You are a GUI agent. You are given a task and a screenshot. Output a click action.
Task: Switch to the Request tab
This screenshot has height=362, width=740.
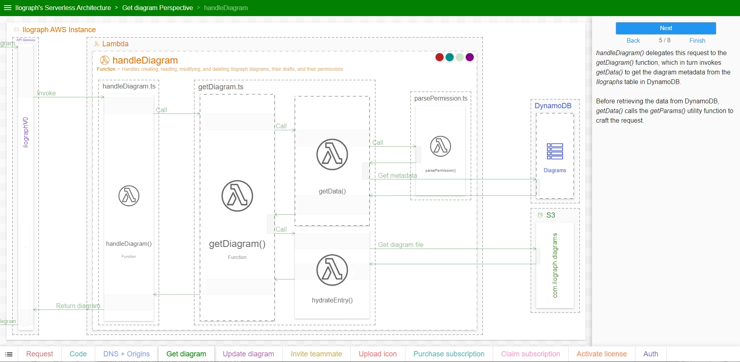(x=39, y=354)
